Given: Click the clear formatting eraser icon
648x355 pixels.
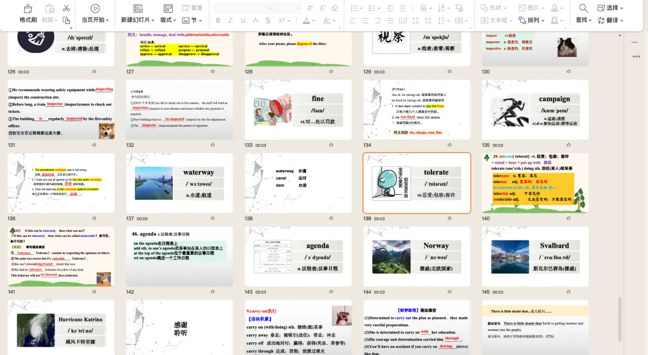Looking at the screenshot, I should point(335,8).
